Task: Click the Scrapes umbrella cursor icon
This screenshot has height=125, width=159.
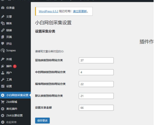Action: (3, 50)
